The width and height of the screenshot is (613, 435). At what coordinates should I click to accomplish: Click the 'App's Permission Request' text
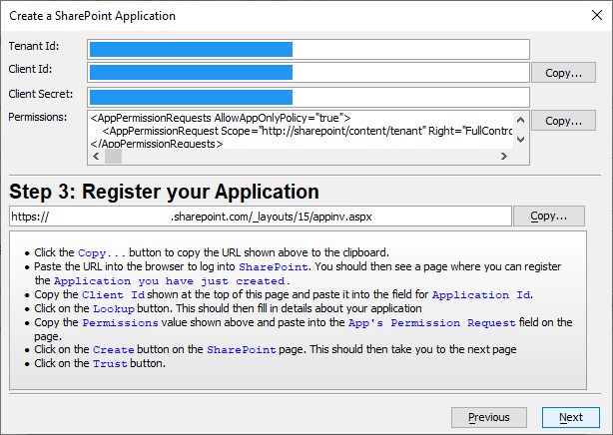click(x=432, y=323)
